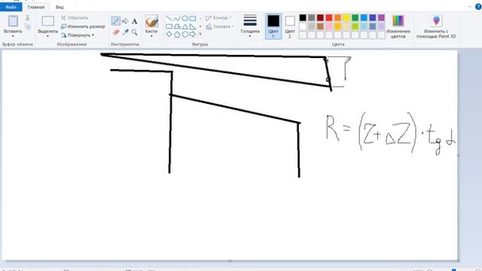The height and width of the screenshot is (271, 482).
Task: Pick the black color swatch
Action: coord(303,18)
